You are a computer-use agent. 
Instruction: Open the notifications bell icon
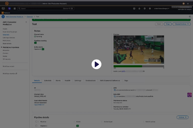[139, 8]
